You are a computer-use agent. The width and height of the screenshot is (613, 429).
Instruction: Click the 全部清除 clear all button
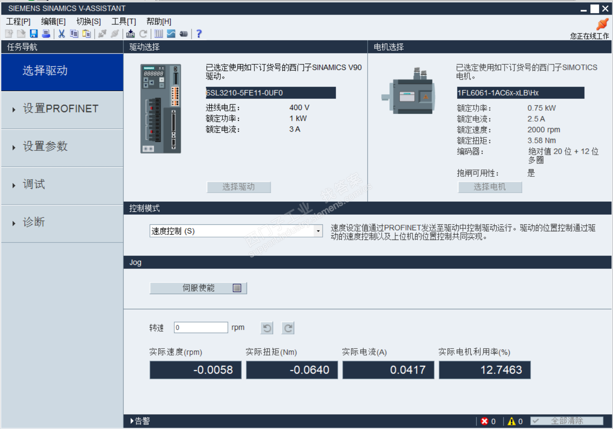pos(567,421)
